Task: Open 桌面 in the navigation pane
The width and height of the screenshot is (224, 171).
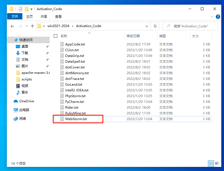Action: 25,47
